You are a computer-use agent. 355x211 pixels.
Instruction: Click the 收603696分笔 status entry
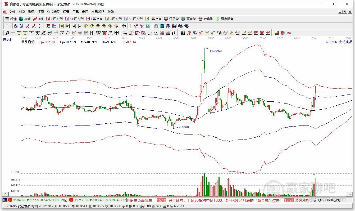(329, 200)
